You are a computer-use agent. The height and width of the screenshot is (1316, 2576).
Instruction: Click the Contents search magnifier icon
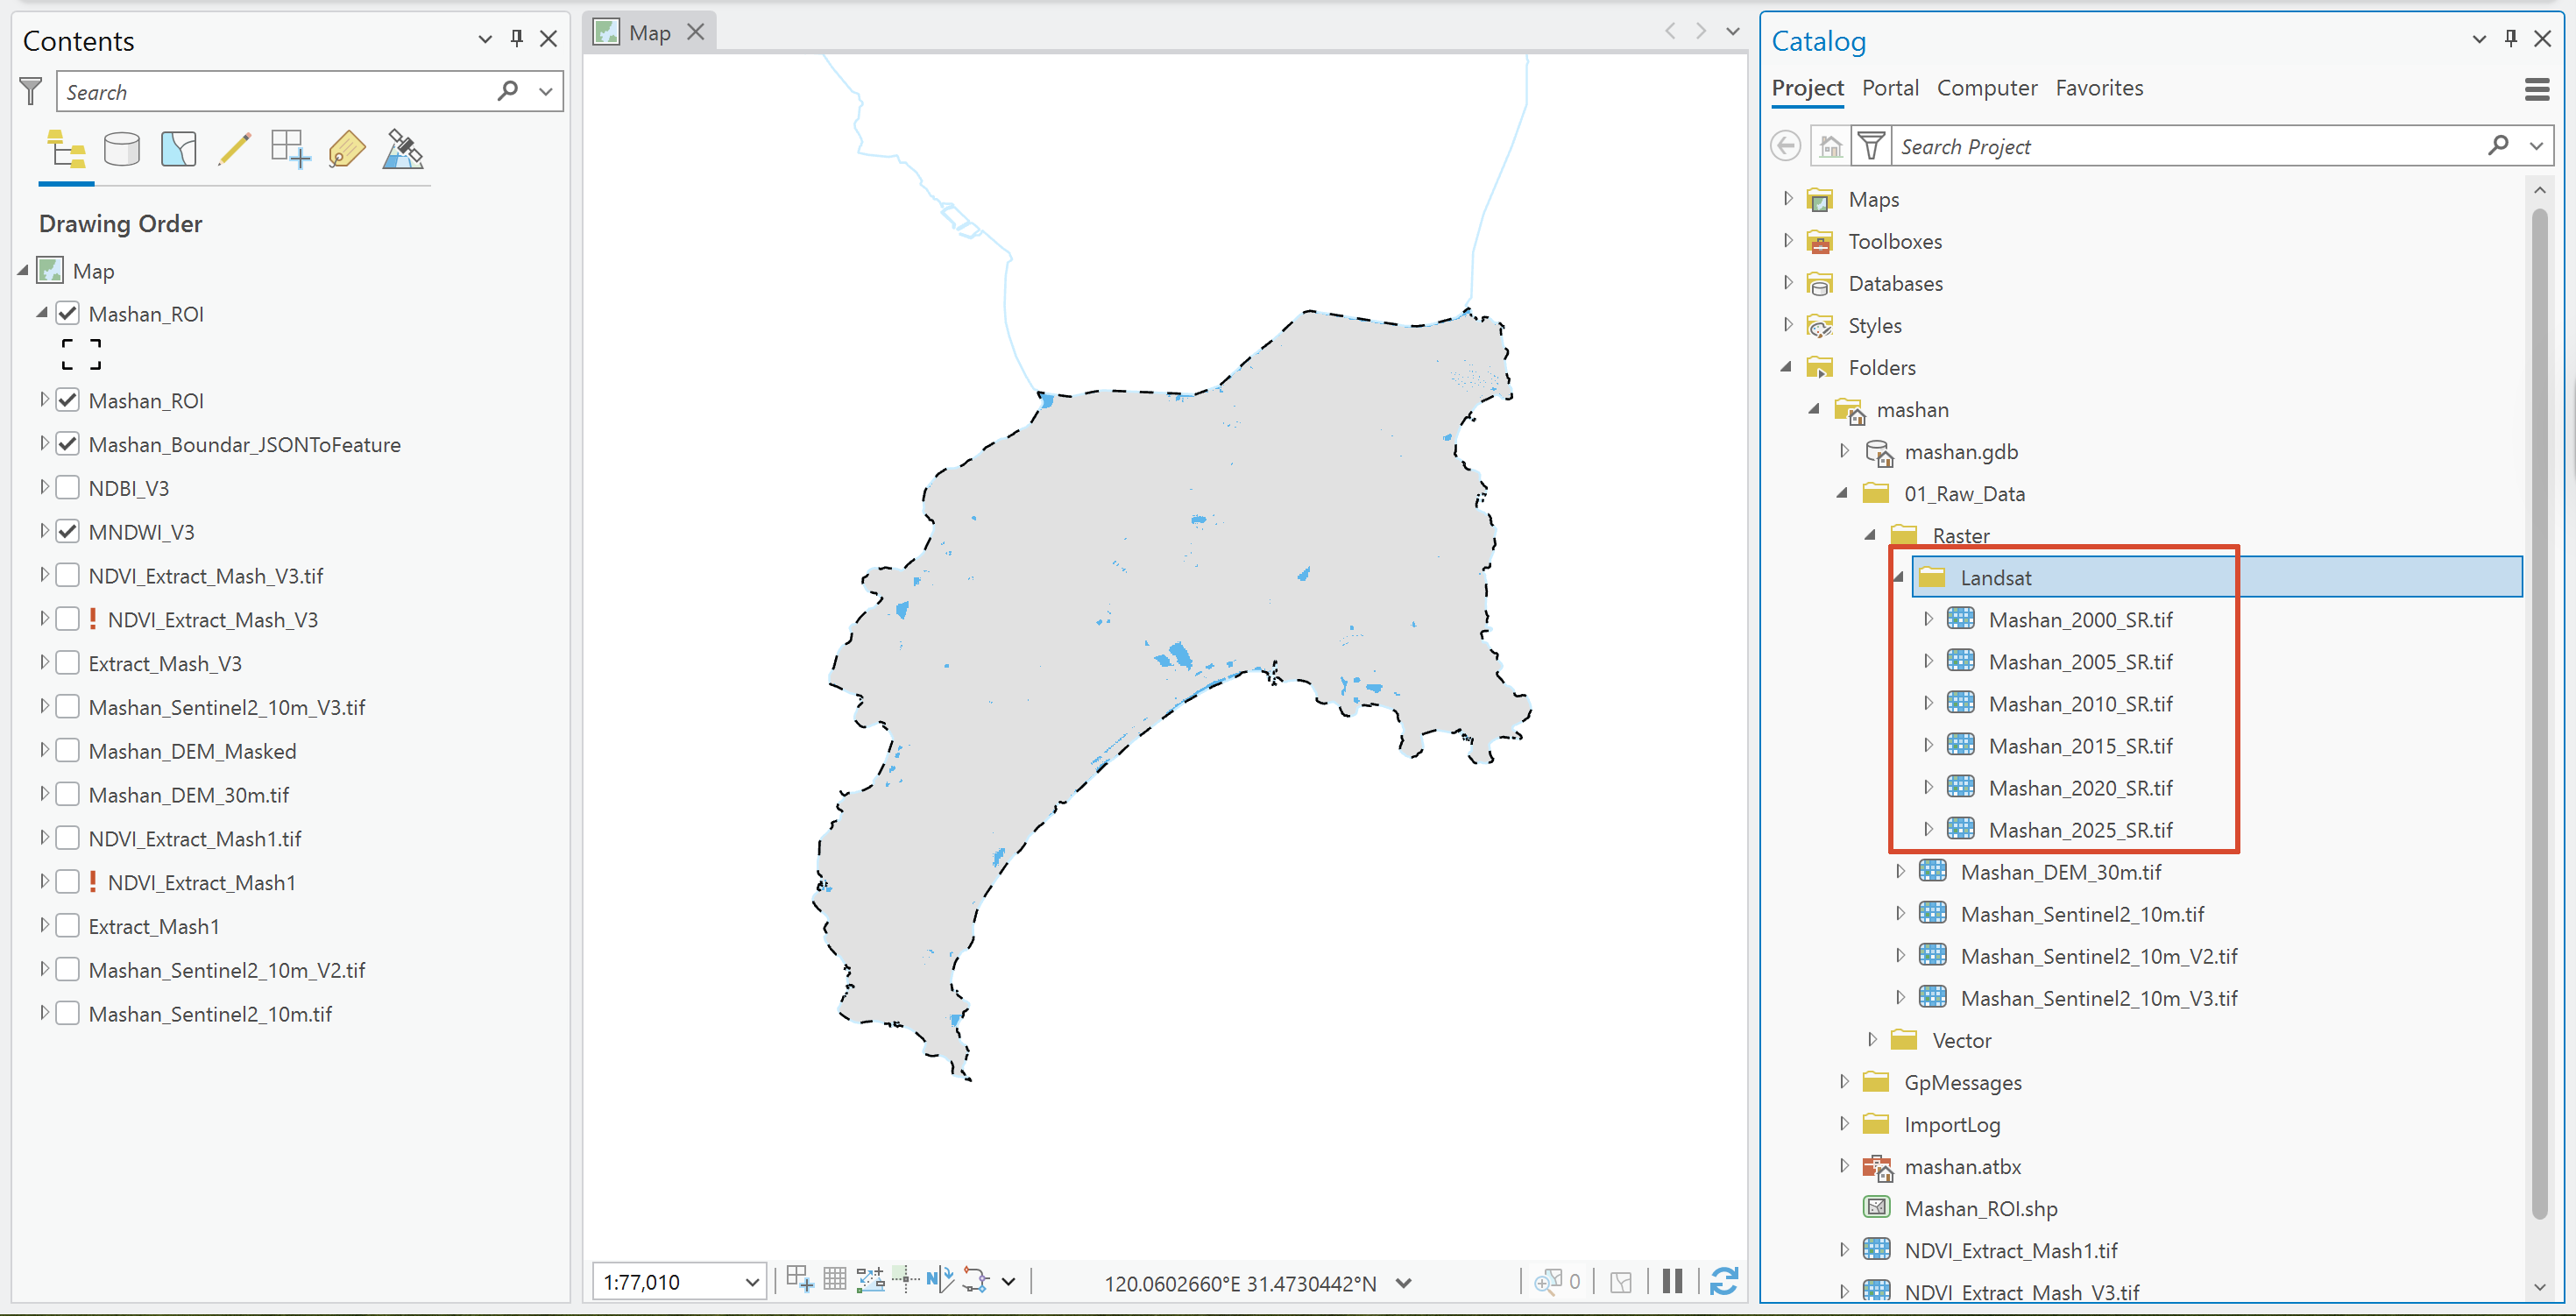pyautogui.click(x=508, y=91)
